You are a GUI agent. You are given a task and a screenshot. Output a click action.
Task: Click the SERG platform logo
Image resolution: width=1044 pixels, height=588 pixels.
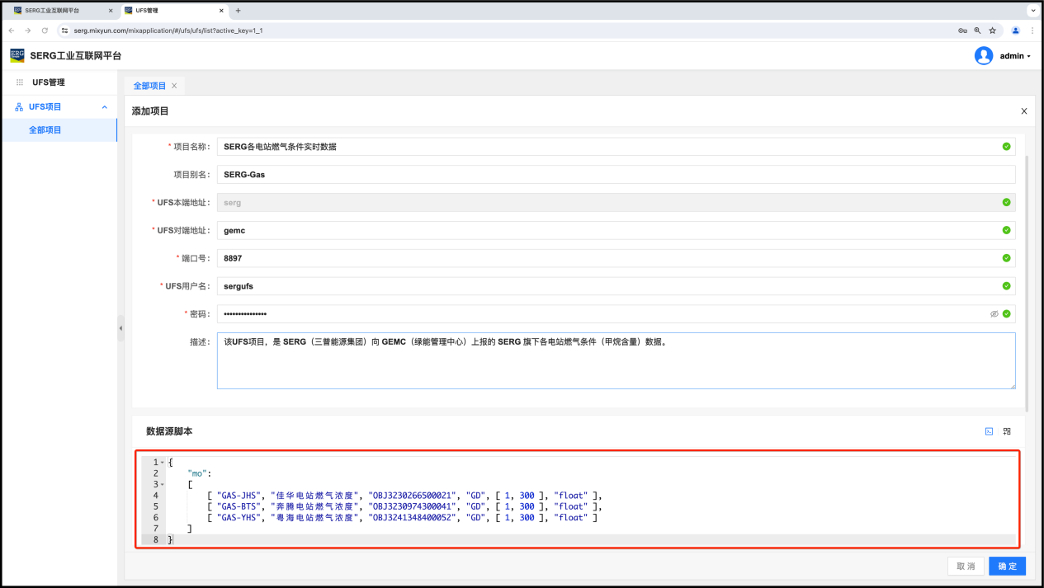(x=17, y=55)
